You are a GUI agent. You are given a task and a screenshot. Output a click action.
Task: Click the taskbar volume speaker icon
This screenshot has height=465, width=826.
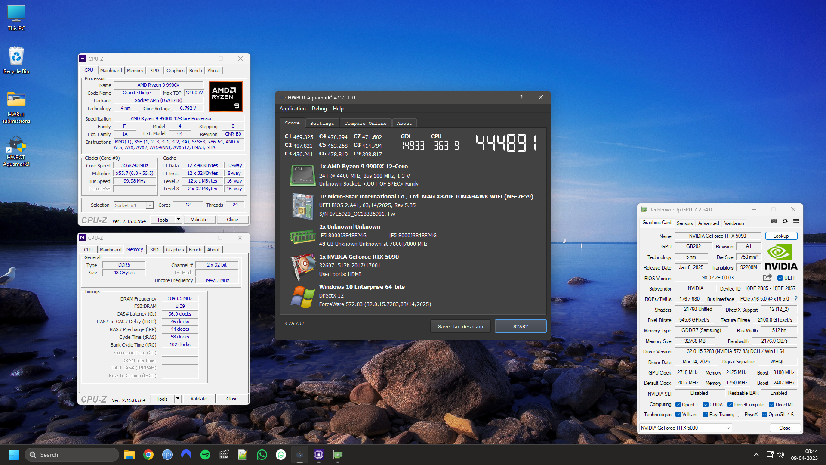pos(780,455)
